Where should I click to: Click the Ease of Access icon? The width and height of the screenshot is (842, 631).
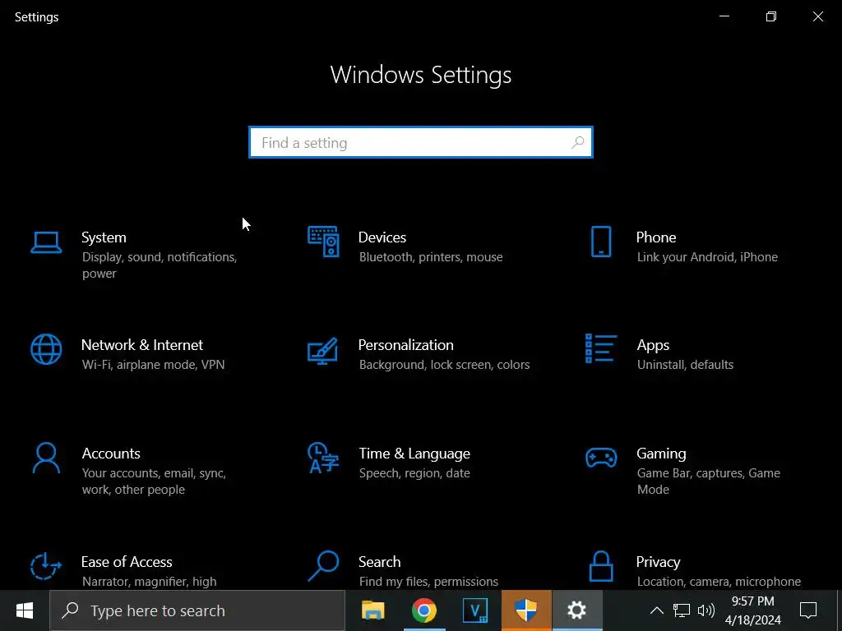point(46,567)
